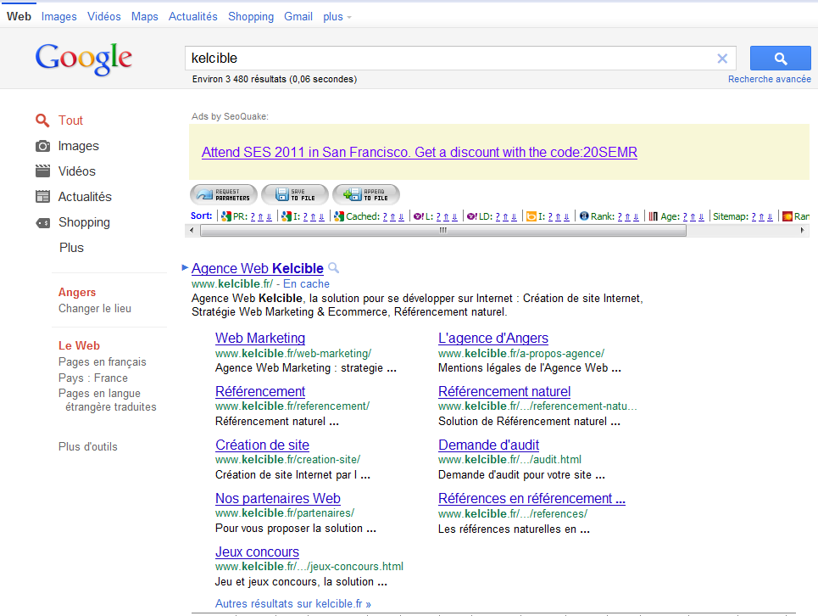Open the Web Marketing sitelink
This screenshot has width=818, height=616.
(260, 339)
